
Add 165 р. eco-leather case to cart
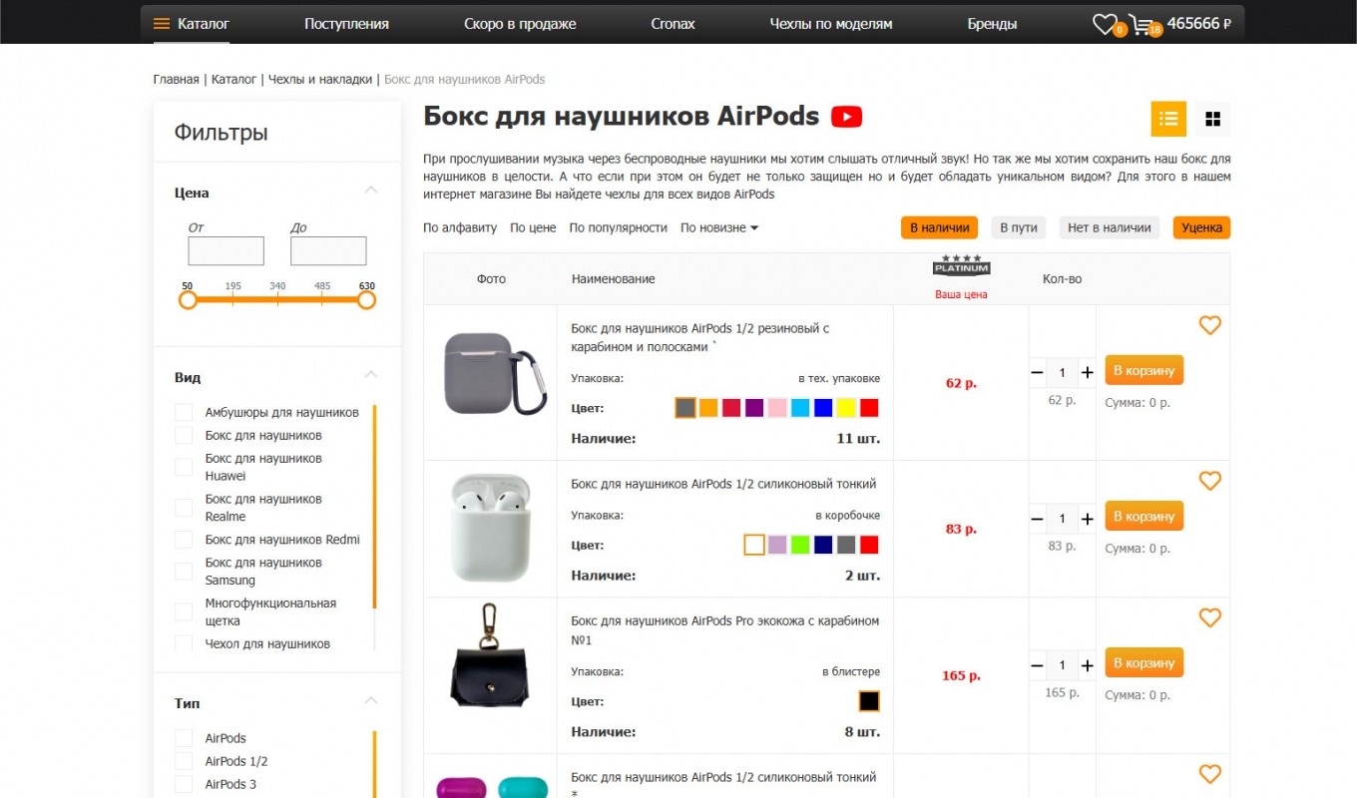1143,663
